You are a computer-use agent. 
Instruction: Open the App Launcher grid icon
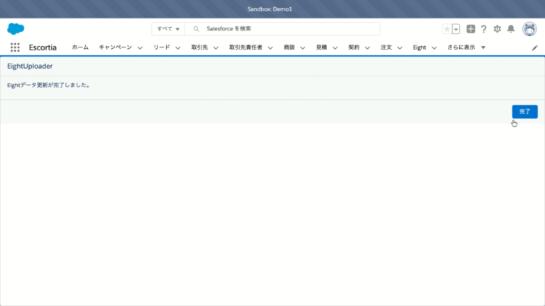pos(15,47)
